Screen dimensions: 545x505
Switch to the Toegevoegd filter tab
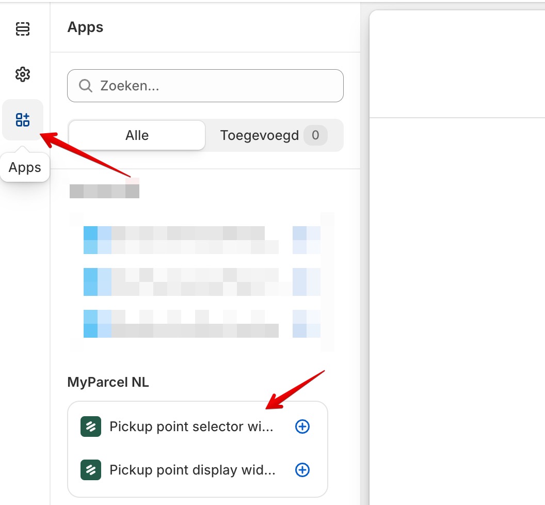[x=260, y=135]
